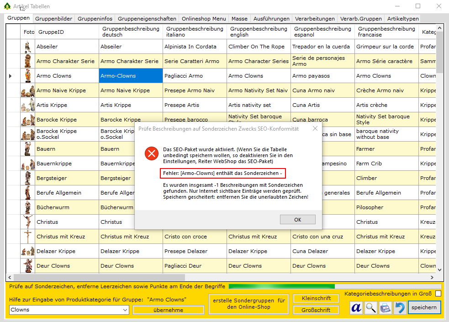
Task: Click the Kleinschrift button
Action: click(x=316, y=298)
